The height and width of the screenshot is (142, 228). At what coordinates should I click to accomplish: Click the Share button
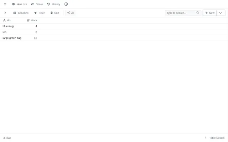tap(37, 4)
